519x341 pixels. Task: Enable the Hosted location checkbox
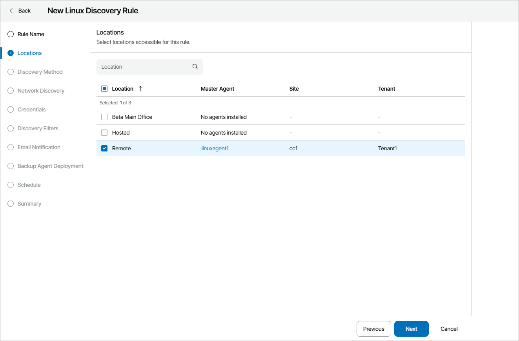click(104, 133)
